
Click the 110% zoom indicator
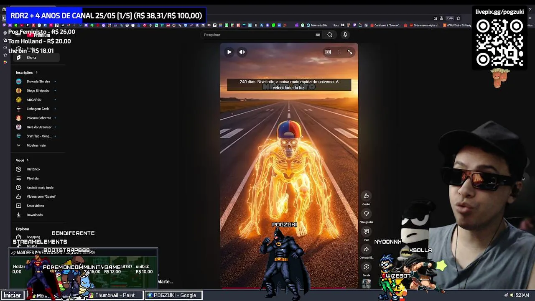[450, 18]
